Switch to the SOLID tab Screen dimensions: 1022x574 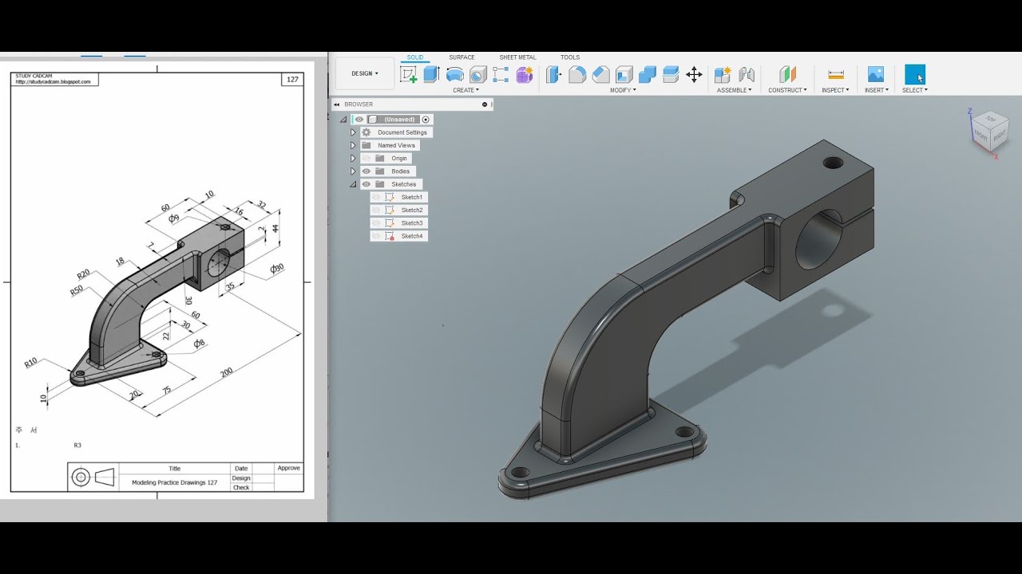[x=415, y=57]
